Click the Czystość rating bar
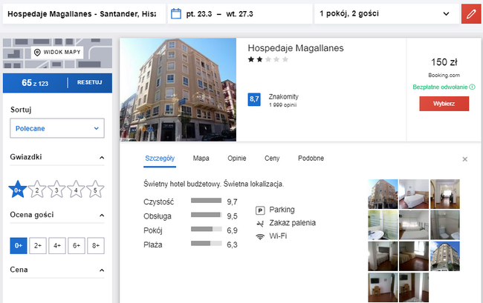Screen dimensions: 483x303 206,201
